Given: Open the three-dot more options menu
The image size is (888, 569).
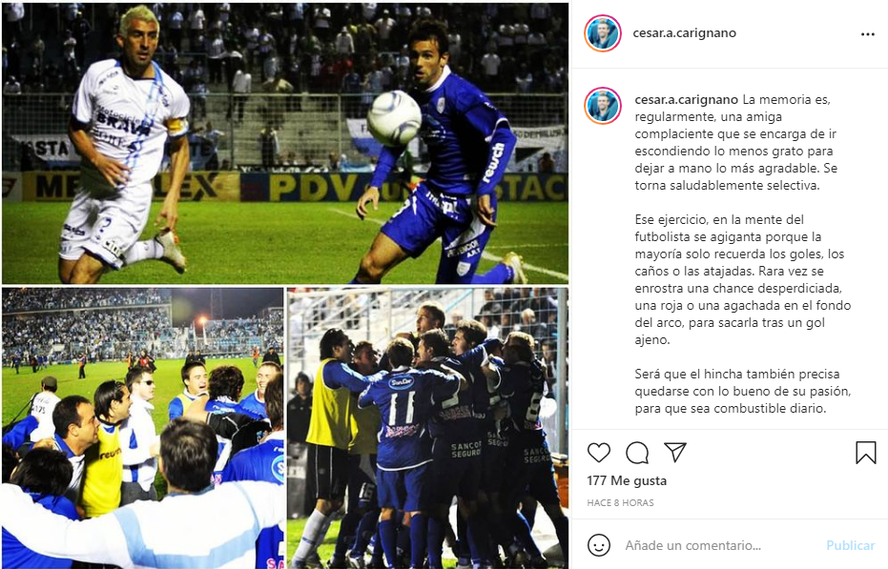Looking at the screenshot, I should [x=868, y=34].
